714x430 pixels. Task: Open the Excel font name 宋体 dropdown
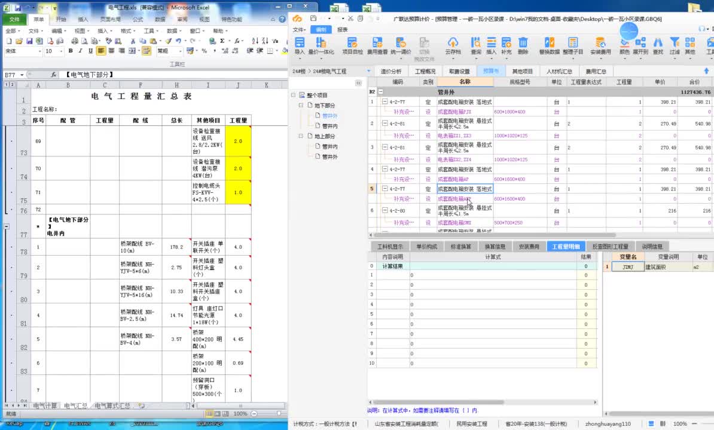[x=39, y=51]
